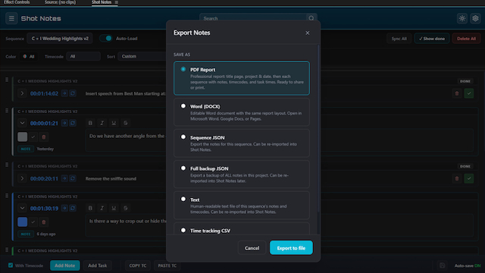Open the Color filter All dropdown
Image resolution: width=485 pixels, height=273 pixels.
pyautogui.click(x=29, y=57)
